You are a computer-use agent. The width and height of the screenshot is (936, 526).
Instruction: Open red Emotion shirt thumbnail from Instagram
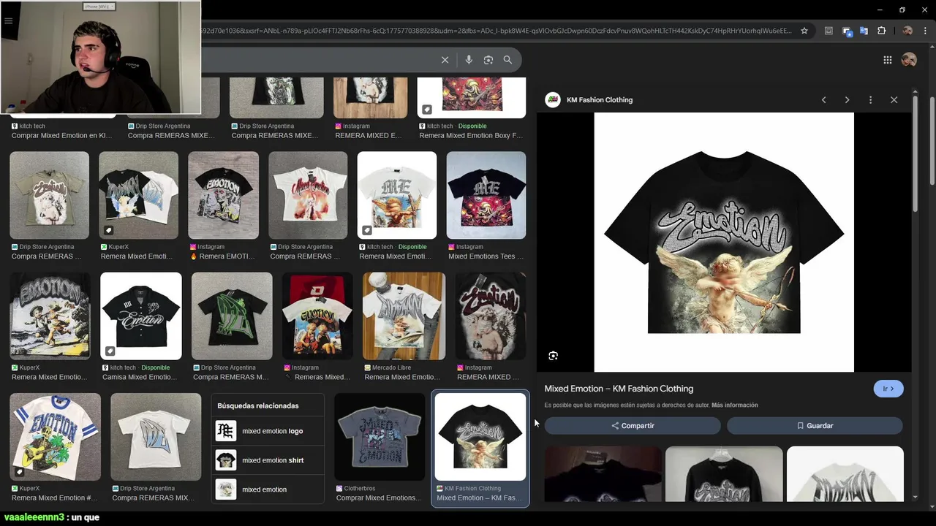(317, 316)
